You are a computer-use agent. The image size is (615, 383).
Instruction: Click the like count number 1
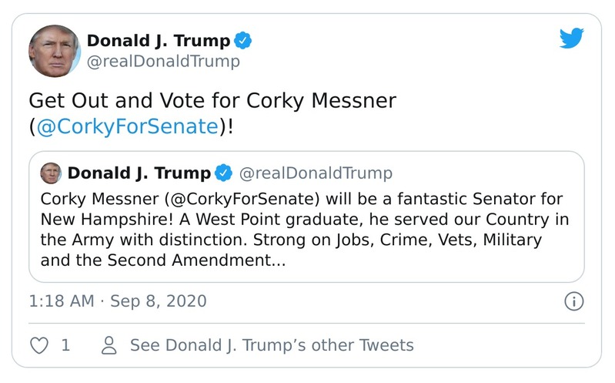point(65,345)
